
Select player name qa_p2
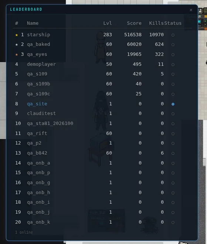[34, 143]
